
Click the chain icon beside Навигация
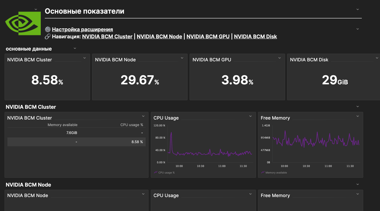pos(48,36)
